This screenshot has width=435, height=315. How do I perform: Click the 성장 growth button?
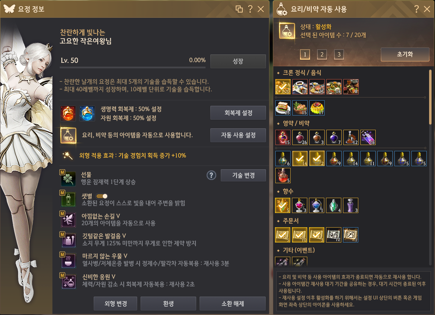click(x=238, y=61)
